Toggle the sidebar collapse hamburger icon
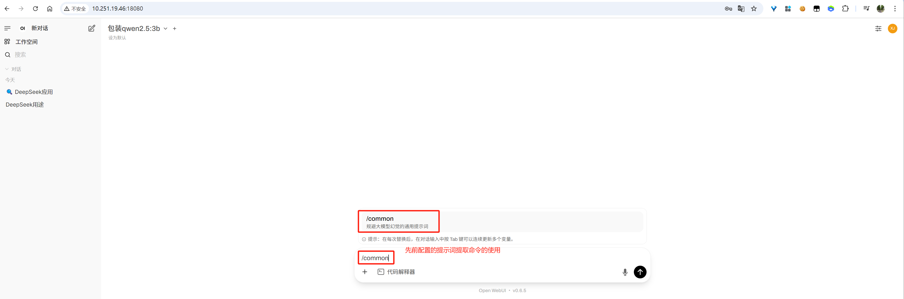The width and height of the screenshot is (904, 299). pyautogui.click(x=7, y=28)
